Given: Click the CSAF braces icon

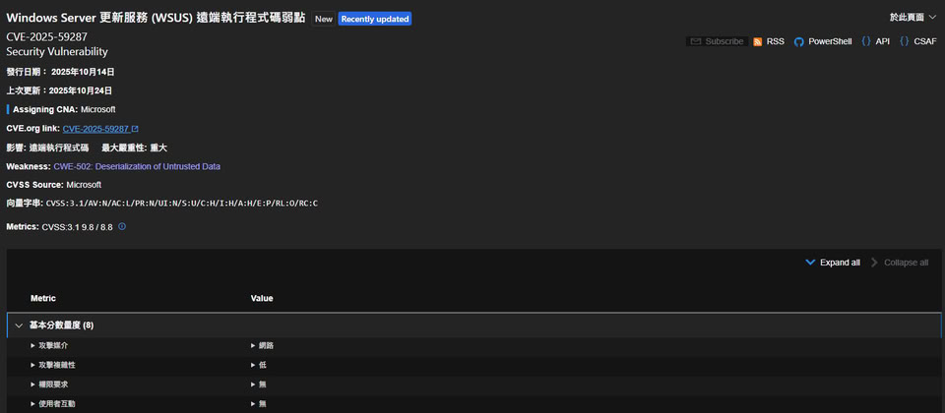Looking at the screenshot, I should click(905, 41).
